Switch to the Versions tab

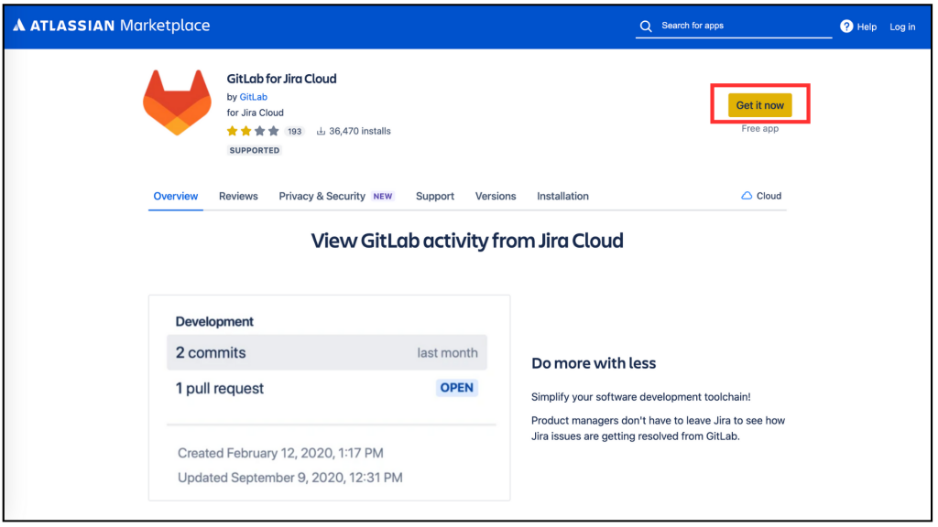coord(496,196)
